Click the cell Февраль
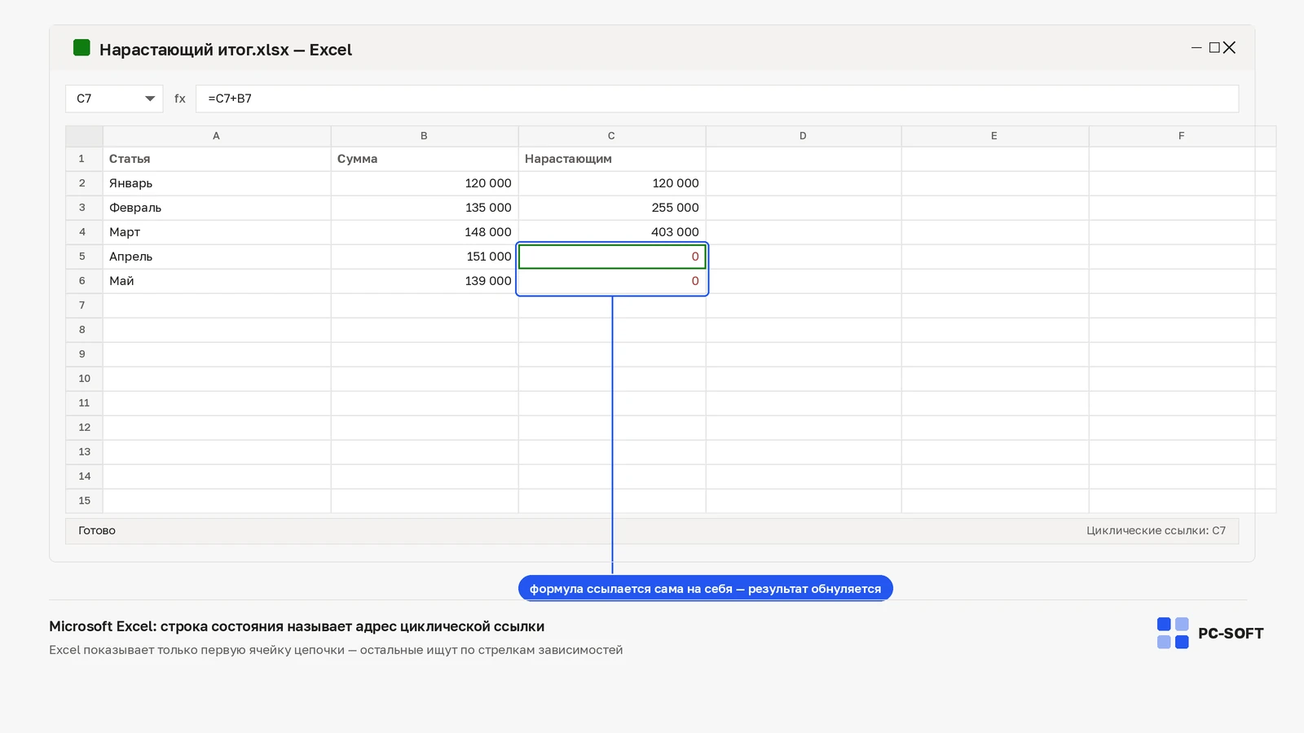The image size is (1304, 733). tap(217, 208)
